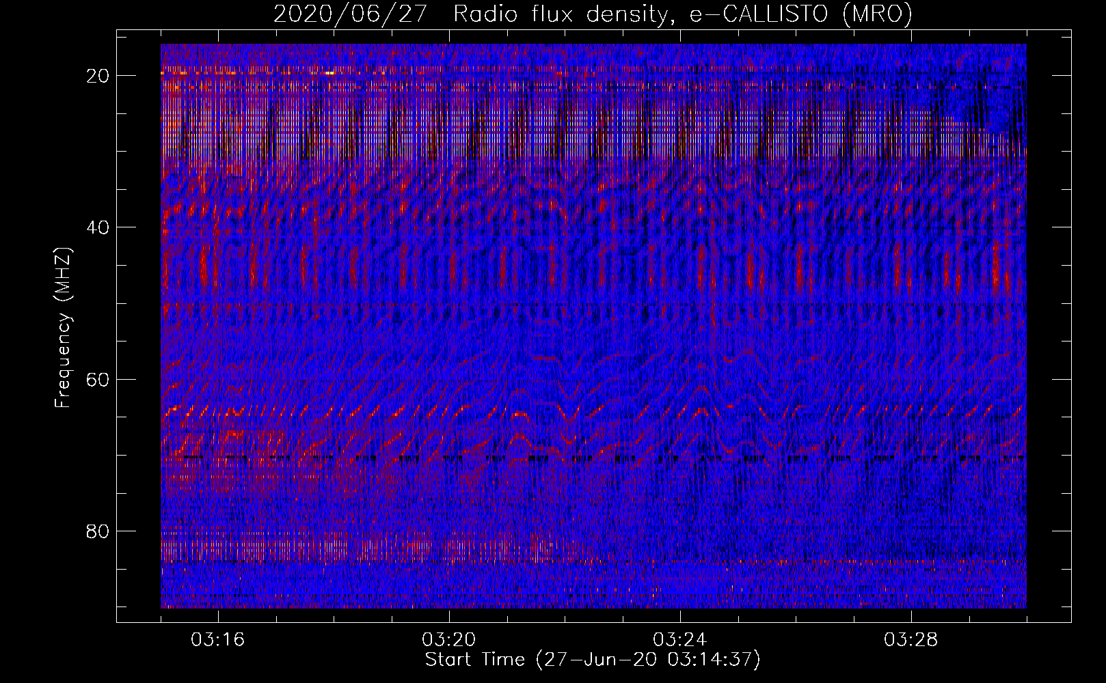Click the 20 MHz frequency tick label
The height and width of the screenshot is (683, 1106).
[x=98, y=76]
